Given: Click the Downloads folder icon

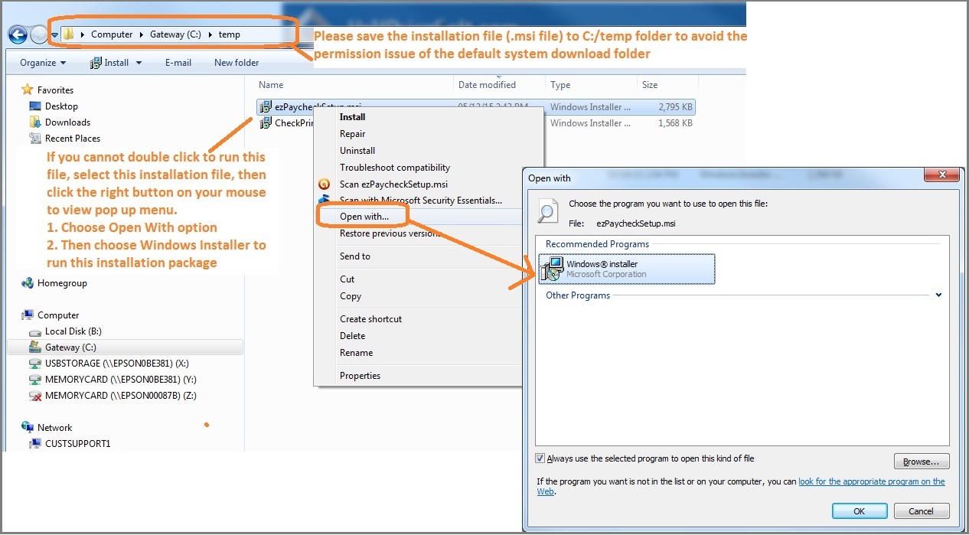Looking at the screenshot, I should (35, 122).
